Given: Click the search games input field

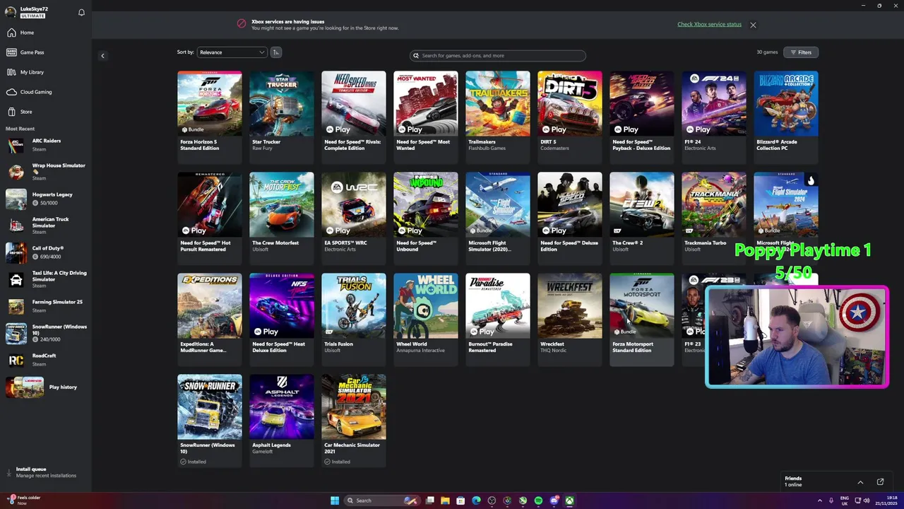Looking at the screenshot, I should pos(498,55).
